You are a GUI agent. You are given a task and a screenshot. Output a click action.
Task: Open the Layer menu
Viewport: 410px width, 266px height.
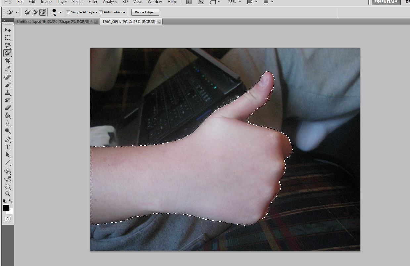point(62,2)
